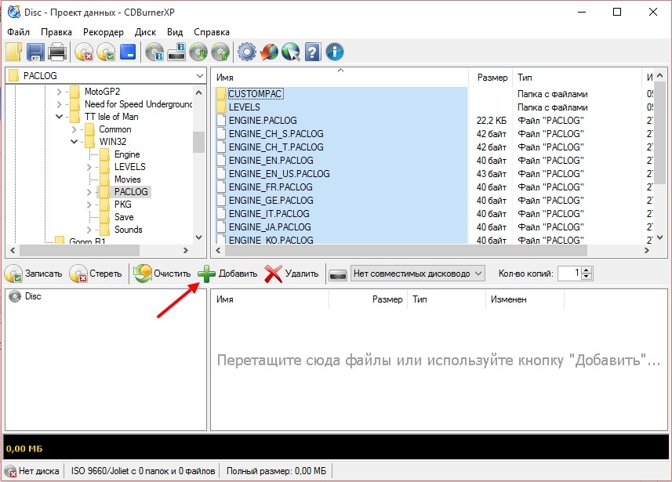This screenshot has height=482, width=672.
Task: Open the Справка menu
Action: pos(211,32)
